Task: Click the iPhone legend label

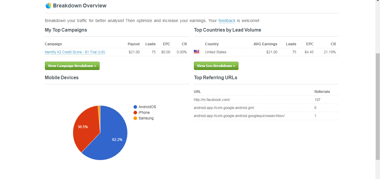Action: [144, 113]
